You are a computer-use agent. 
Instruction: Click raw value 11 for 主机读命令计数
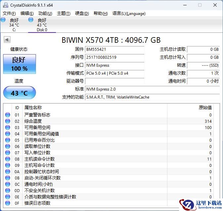click(x=209, y=159)
